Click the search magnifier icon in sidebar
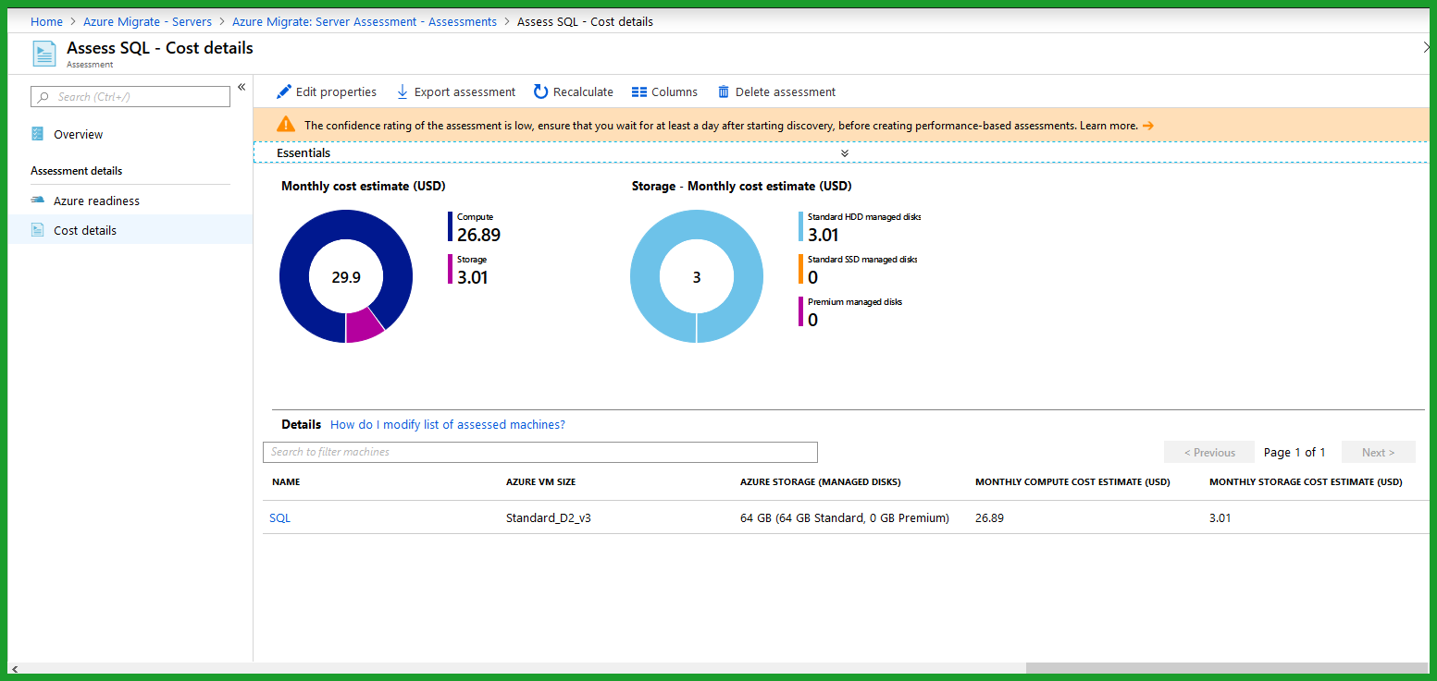Viewport: 1437px width, 681px height. pos(43,96)
